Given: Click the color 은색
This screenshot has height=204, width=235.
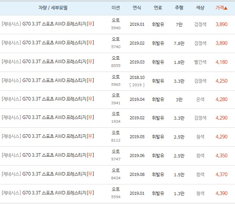Looking at the screenshot, I should coord(200,99).
